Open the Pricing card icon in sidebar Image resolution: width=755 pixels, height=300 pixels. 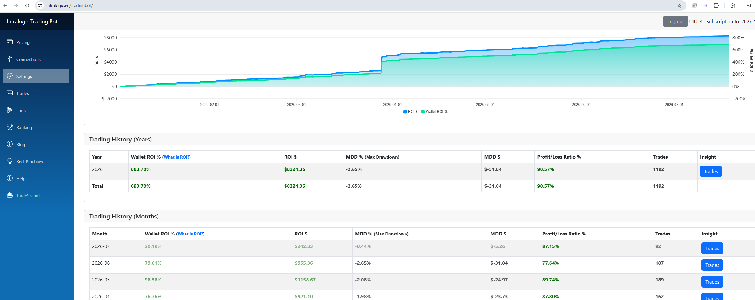tap(10, 42)
